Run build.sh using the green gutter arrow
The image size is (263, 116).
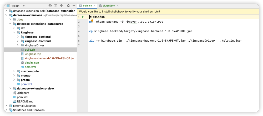83,17
